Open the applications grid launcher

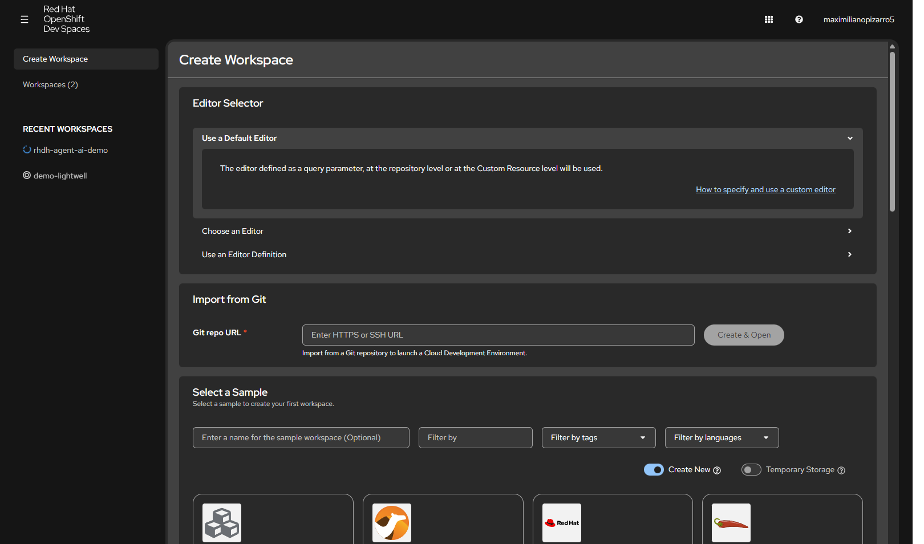(x=769, y=19)
